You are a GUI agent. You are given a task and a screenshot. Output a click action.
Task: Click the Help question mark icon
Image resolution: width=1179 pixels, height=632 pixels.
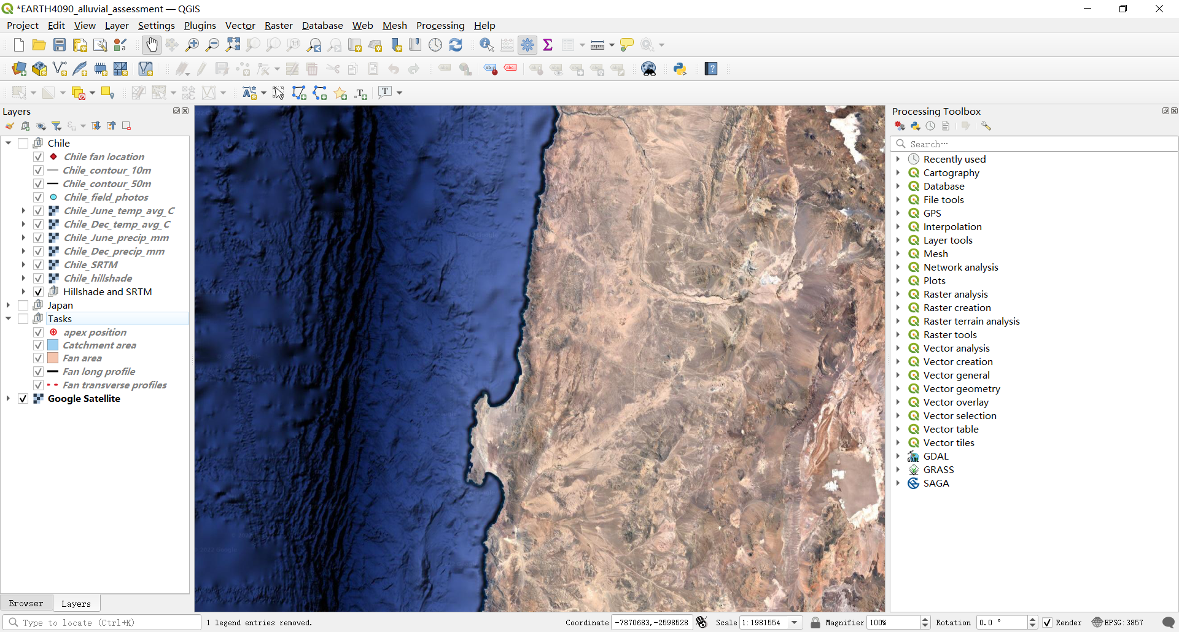pos(711,69)
